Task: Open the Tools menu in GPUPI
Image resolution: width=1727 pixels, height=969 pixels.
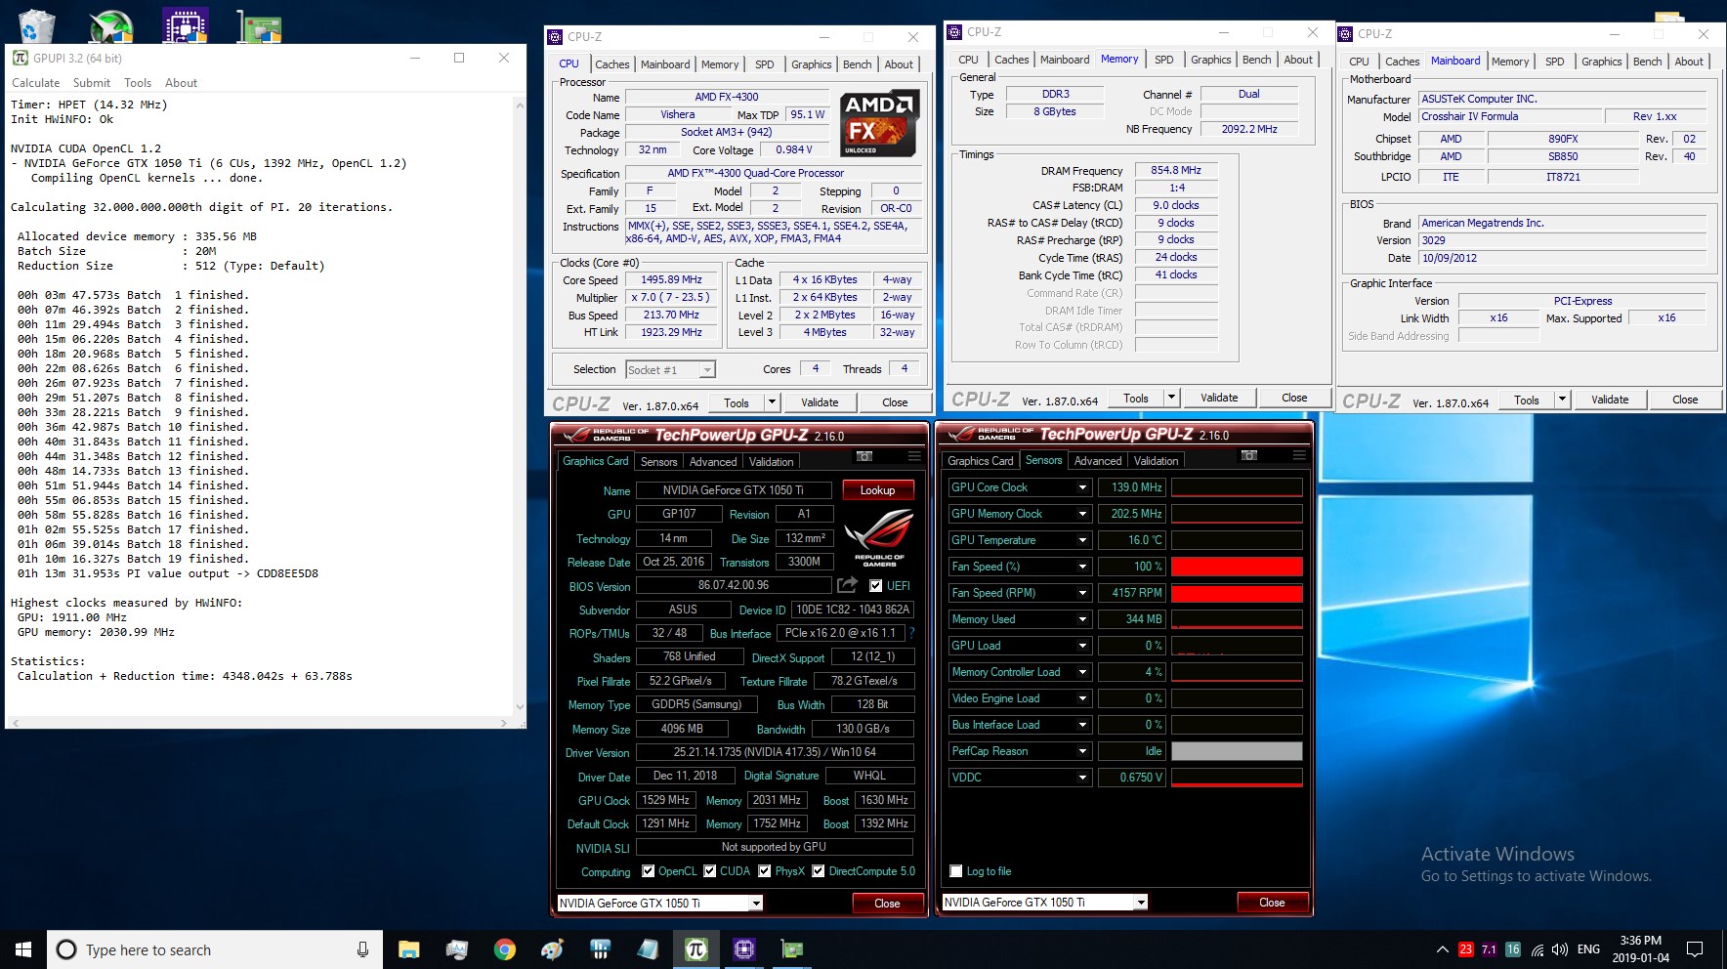Action: [x=138, y=83]
